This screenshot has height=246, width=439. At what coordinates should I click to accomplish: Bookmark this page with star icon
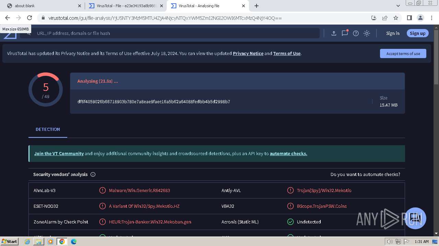396,18
